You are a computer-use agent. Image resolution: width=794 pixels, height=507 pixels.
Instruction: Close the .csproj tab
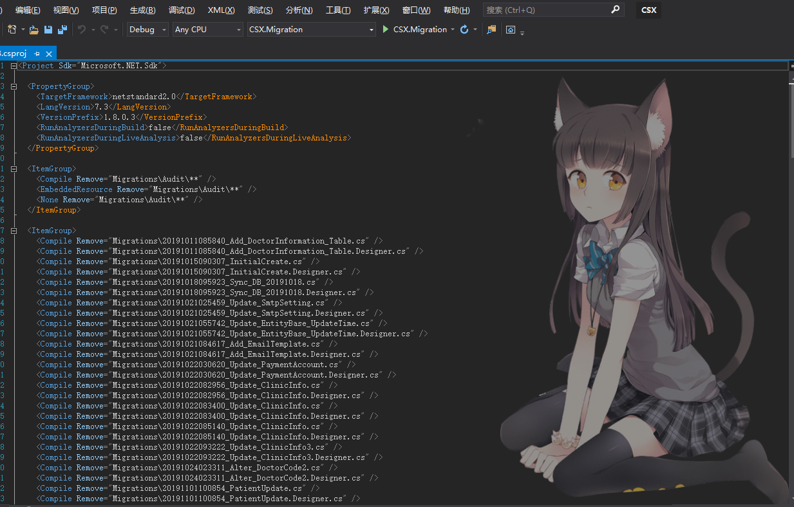tap(49, 53)
